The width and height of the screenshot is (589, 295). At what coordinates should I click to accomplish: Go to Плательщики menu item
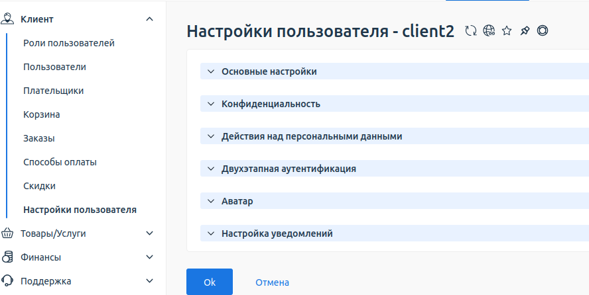coord(53,91)
